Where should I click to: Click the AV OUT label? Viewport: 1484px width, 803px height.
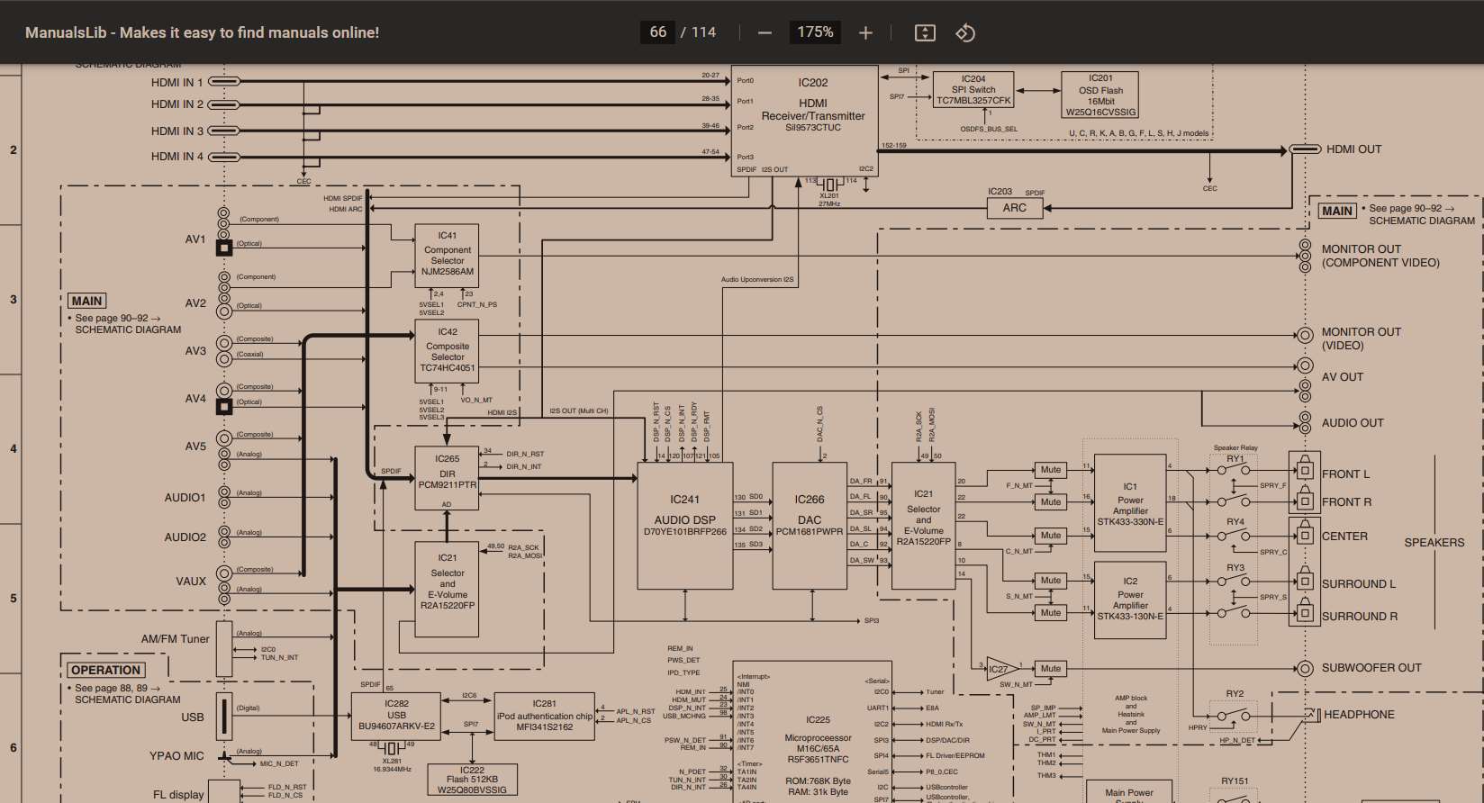(1342, 377)
